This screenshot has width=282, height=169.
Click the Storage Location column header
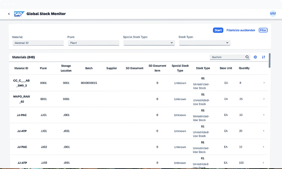coord(66,68)
